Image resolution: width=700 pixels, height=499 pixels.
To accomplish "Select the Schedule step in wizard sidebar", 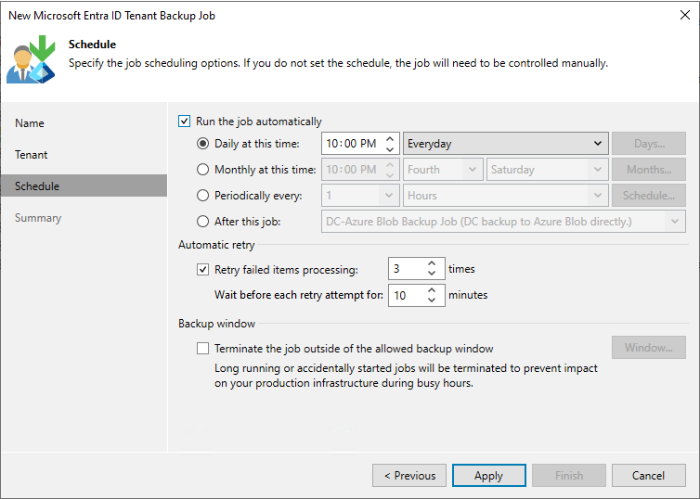I will click(84, 186).
